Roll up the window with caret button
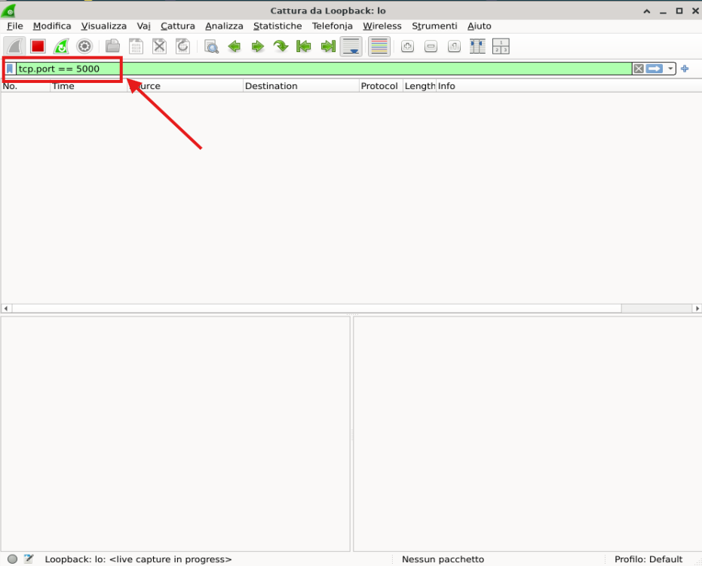The width and height of the screenshot is (702, 566). (x=646, y=11)
